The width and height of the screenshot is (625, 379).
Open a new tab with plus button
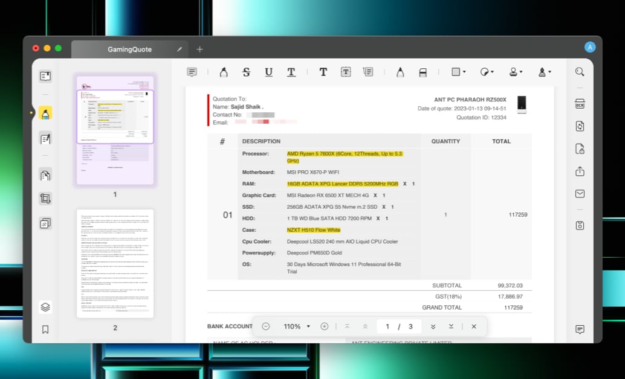click(x=200, y=49)
